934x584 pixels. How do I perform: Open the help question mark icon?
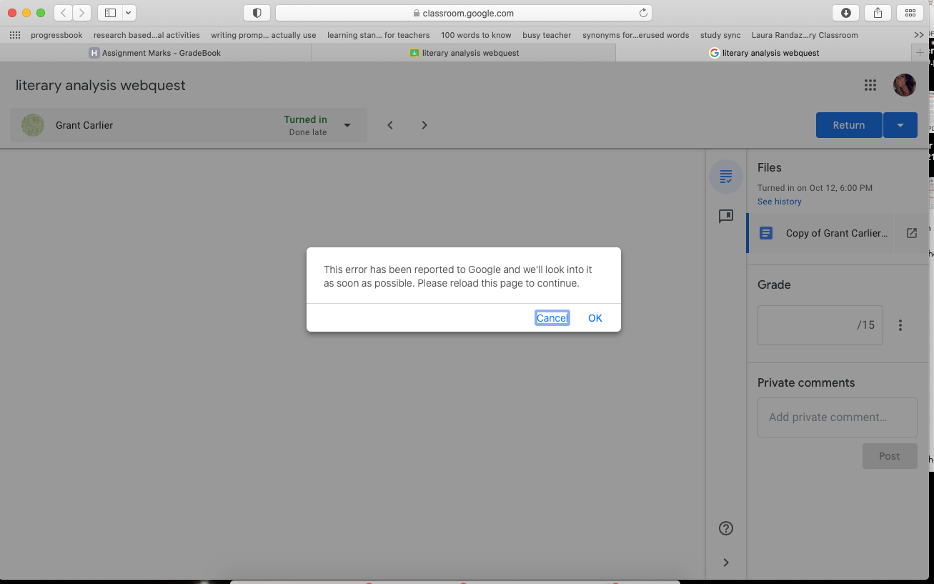726,528
